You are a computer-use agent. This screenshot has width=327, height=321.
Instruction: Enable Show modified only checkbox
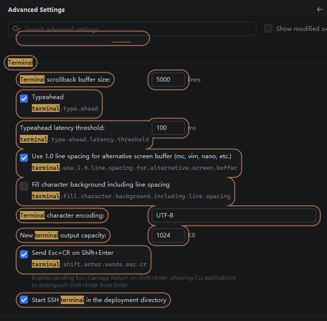coord(268,28)
